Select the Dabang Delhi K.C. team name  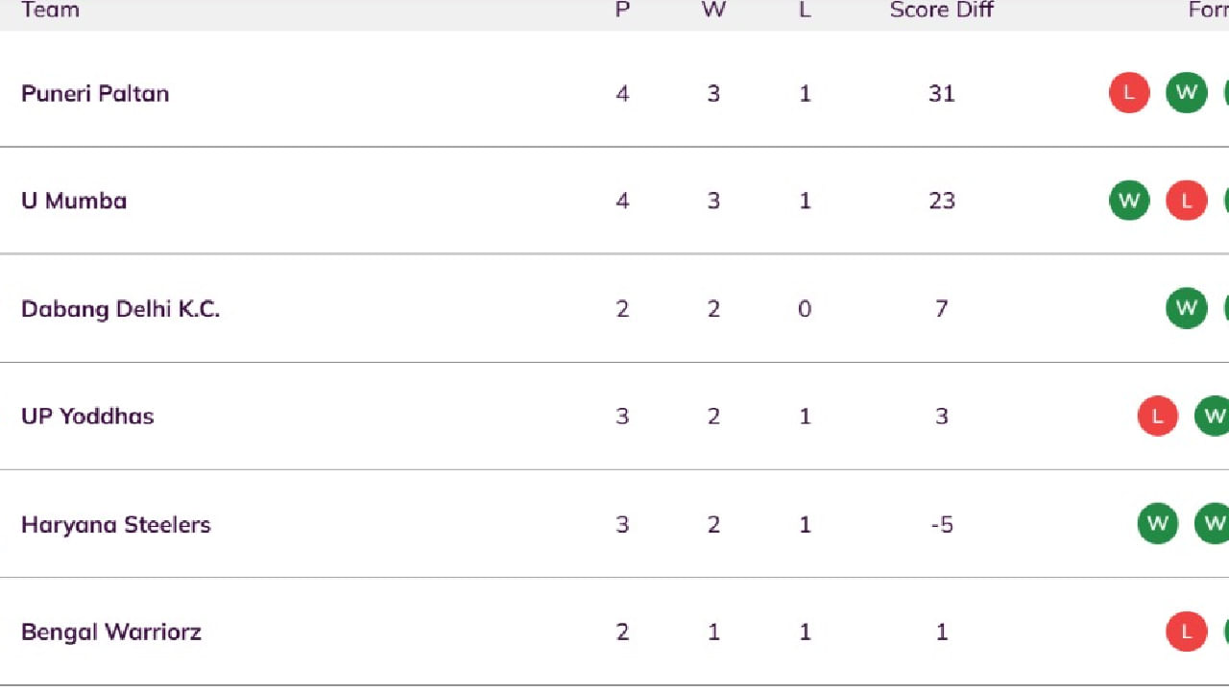[120, 309]
